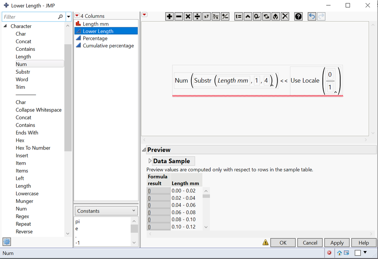Image resolution: width=378 pixels, height=259 pixels.
Task: Insert the multiply operator button
Action: [x=188, y=16]
